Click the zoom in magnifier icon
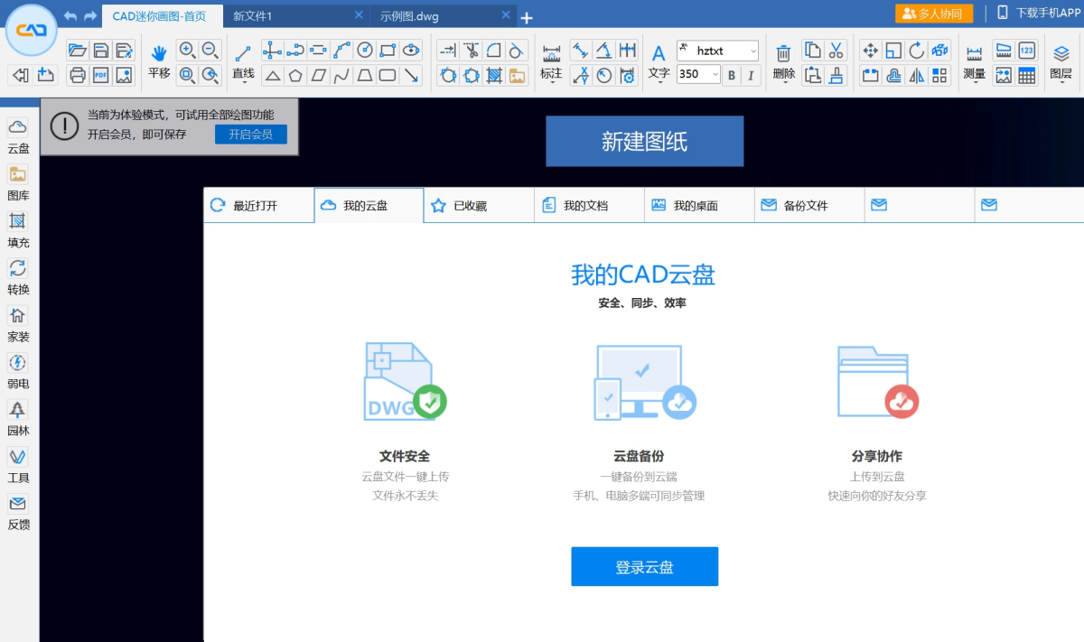The height and width of the screenshot is (642, 1084). 187,51
